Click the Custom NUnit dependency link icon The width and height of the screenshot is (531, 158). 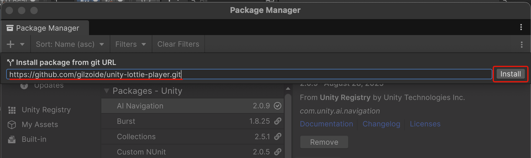coord(278,152)
